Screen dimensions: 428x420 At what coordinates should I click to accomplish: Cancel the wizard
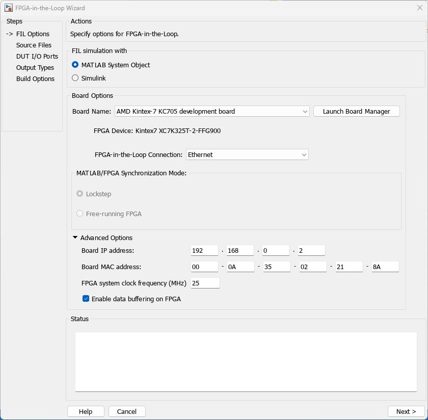coord(127,411)
